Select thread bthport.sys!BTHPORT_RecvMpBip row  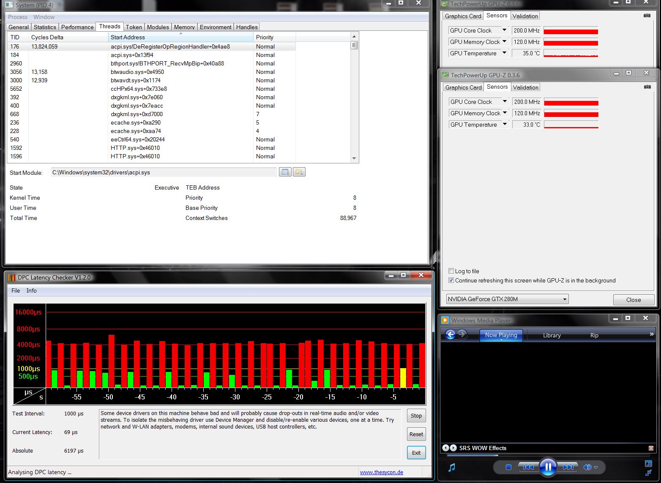pos(151,63)
